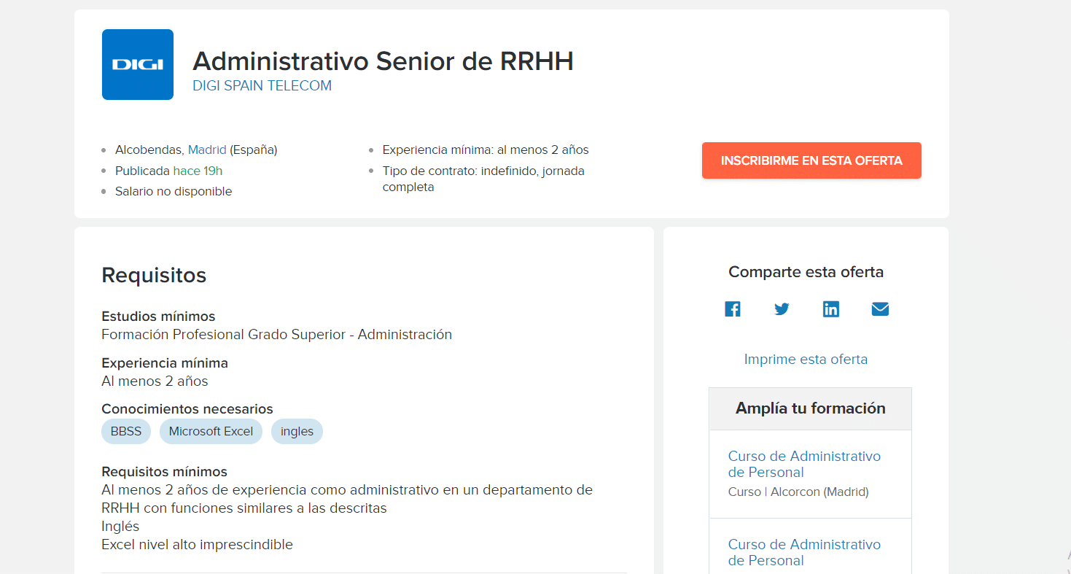Share the offer via email

[880, 309]
